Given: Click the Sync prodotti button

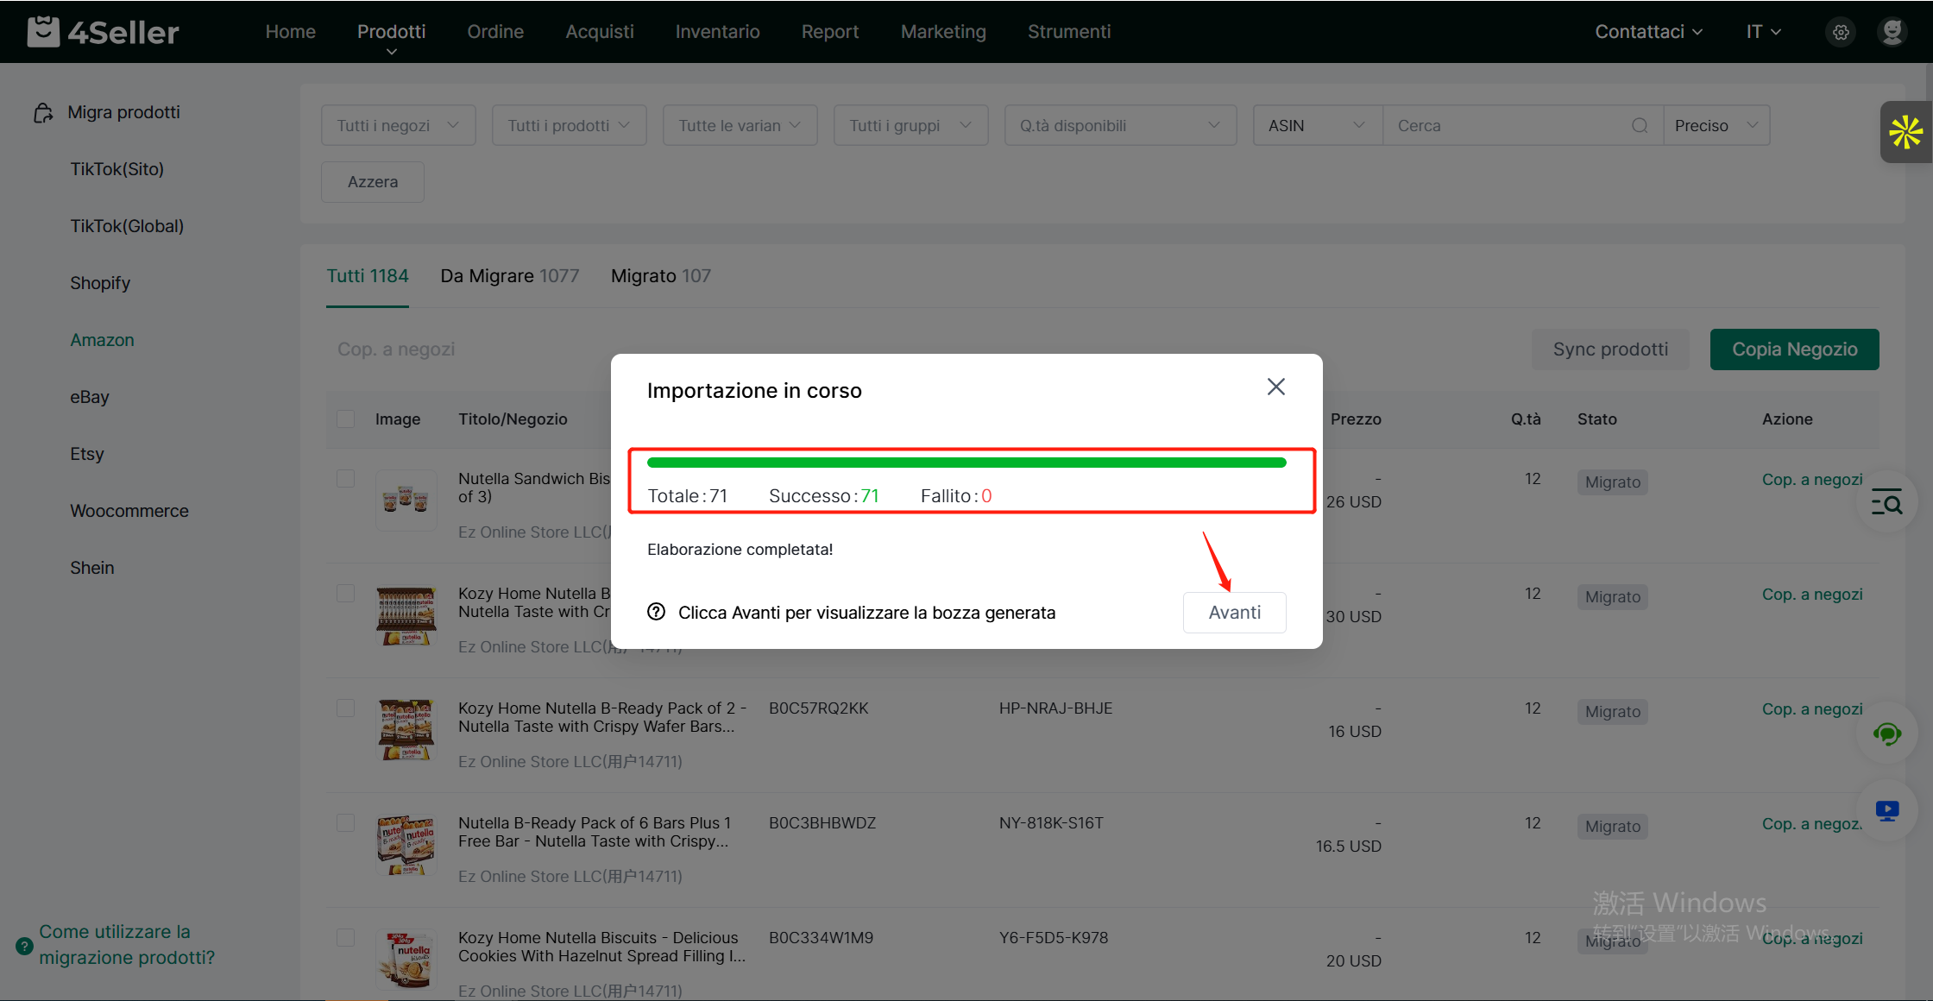Looking at the screenshot, I should coord(1610,349).
